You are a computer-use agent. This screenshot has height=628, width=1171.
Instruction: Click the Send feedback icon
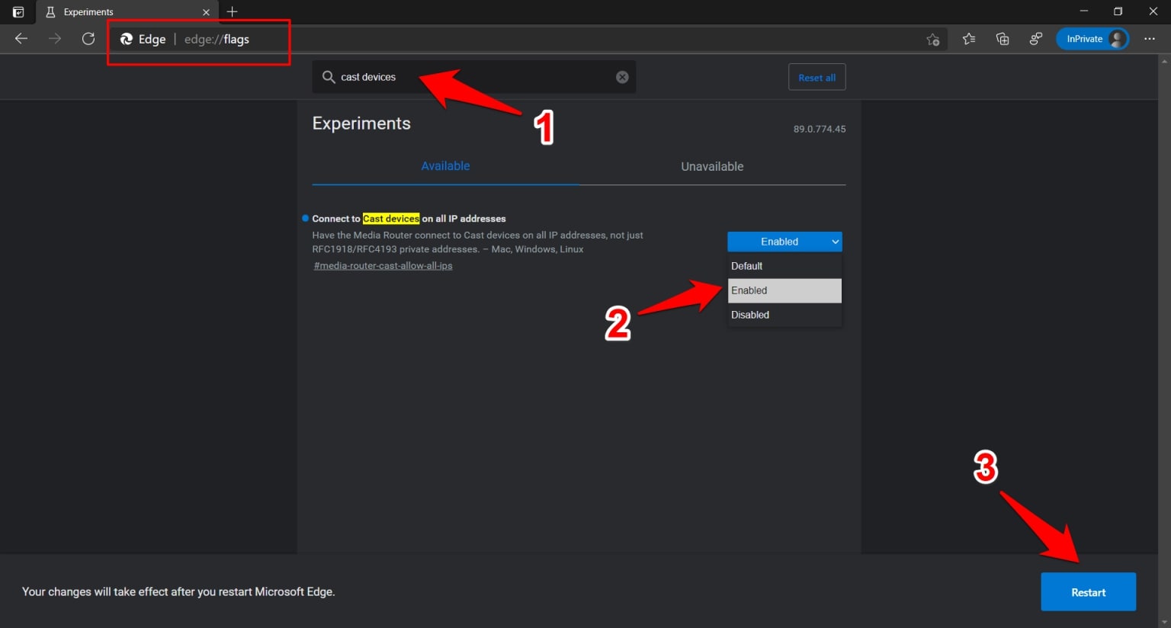(1035, 39)
